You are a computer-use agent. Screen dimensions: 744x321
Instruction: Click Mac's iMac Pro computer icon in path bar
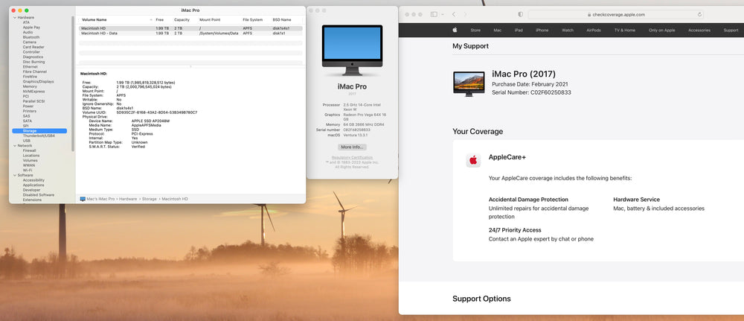(83, 199)
